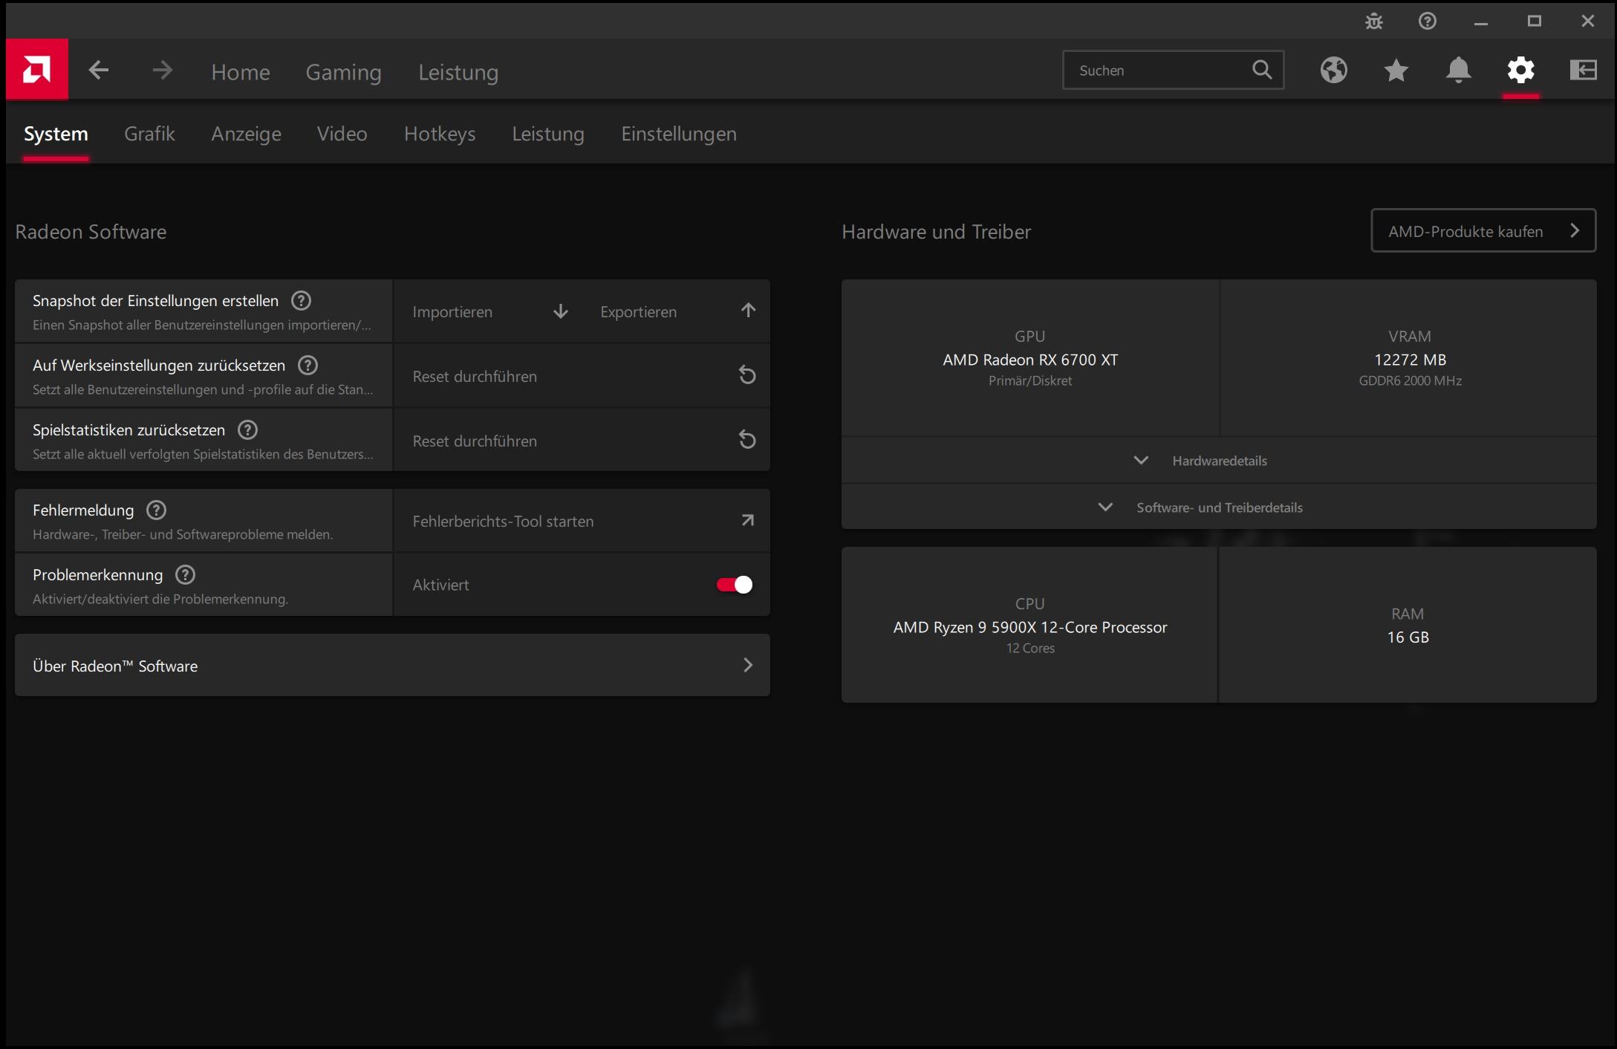Show help for Auf Werkseinstellungen zurücksetzen
Screen dimensions: 1617x1049
tap(308, 366)
